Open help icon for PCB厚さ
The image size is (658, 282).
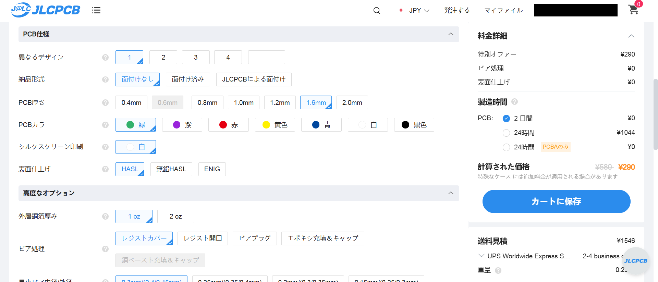[x=105, y=102]
